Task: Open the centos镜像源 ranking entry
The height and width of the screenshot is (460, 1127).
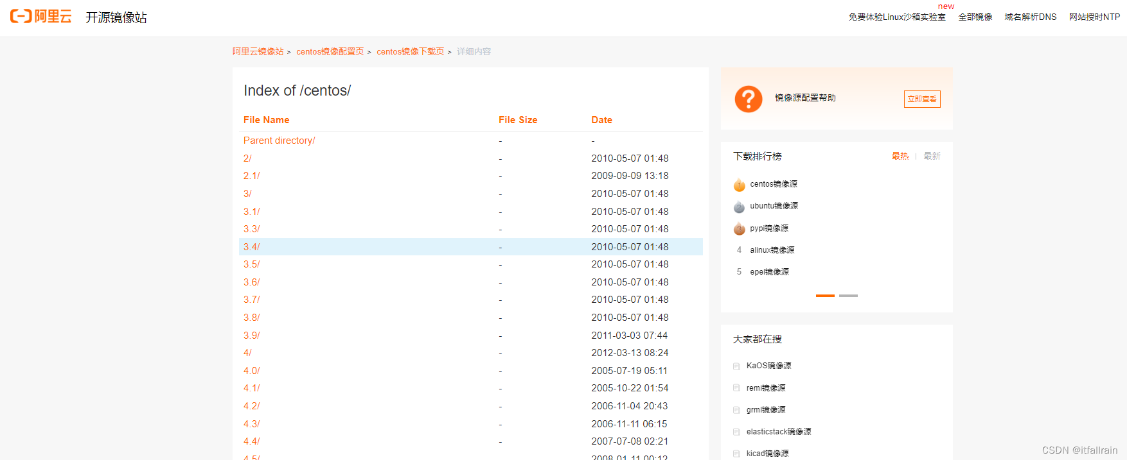Action: (x=774, y=184)
